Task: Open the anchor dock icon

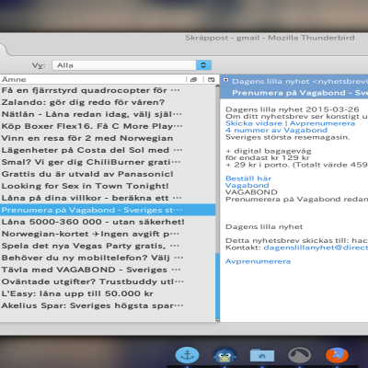Action: (x=187, y=355)
